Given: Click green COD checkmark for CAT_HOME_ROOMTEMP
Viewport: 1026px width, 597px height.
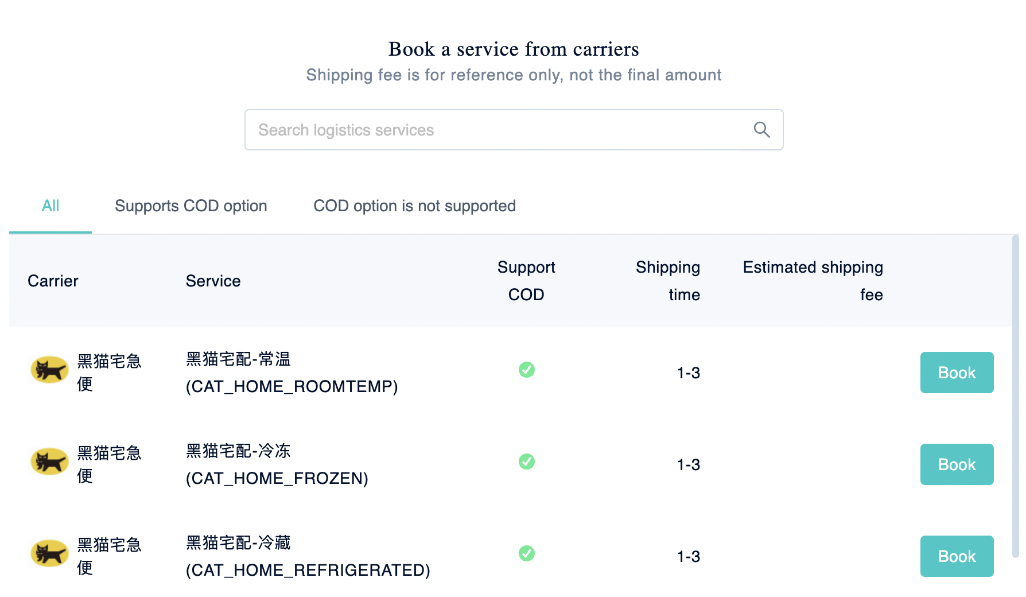Looking at the screenshot, I should tap(526, 370).
